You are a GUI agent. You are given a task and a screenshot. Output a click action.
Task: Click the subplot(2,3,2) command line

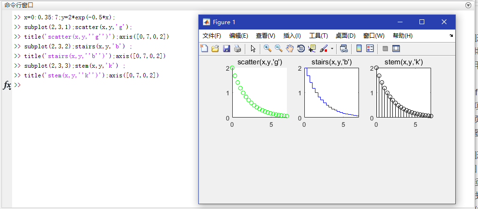pyautogui.click(x=74, y=46)
